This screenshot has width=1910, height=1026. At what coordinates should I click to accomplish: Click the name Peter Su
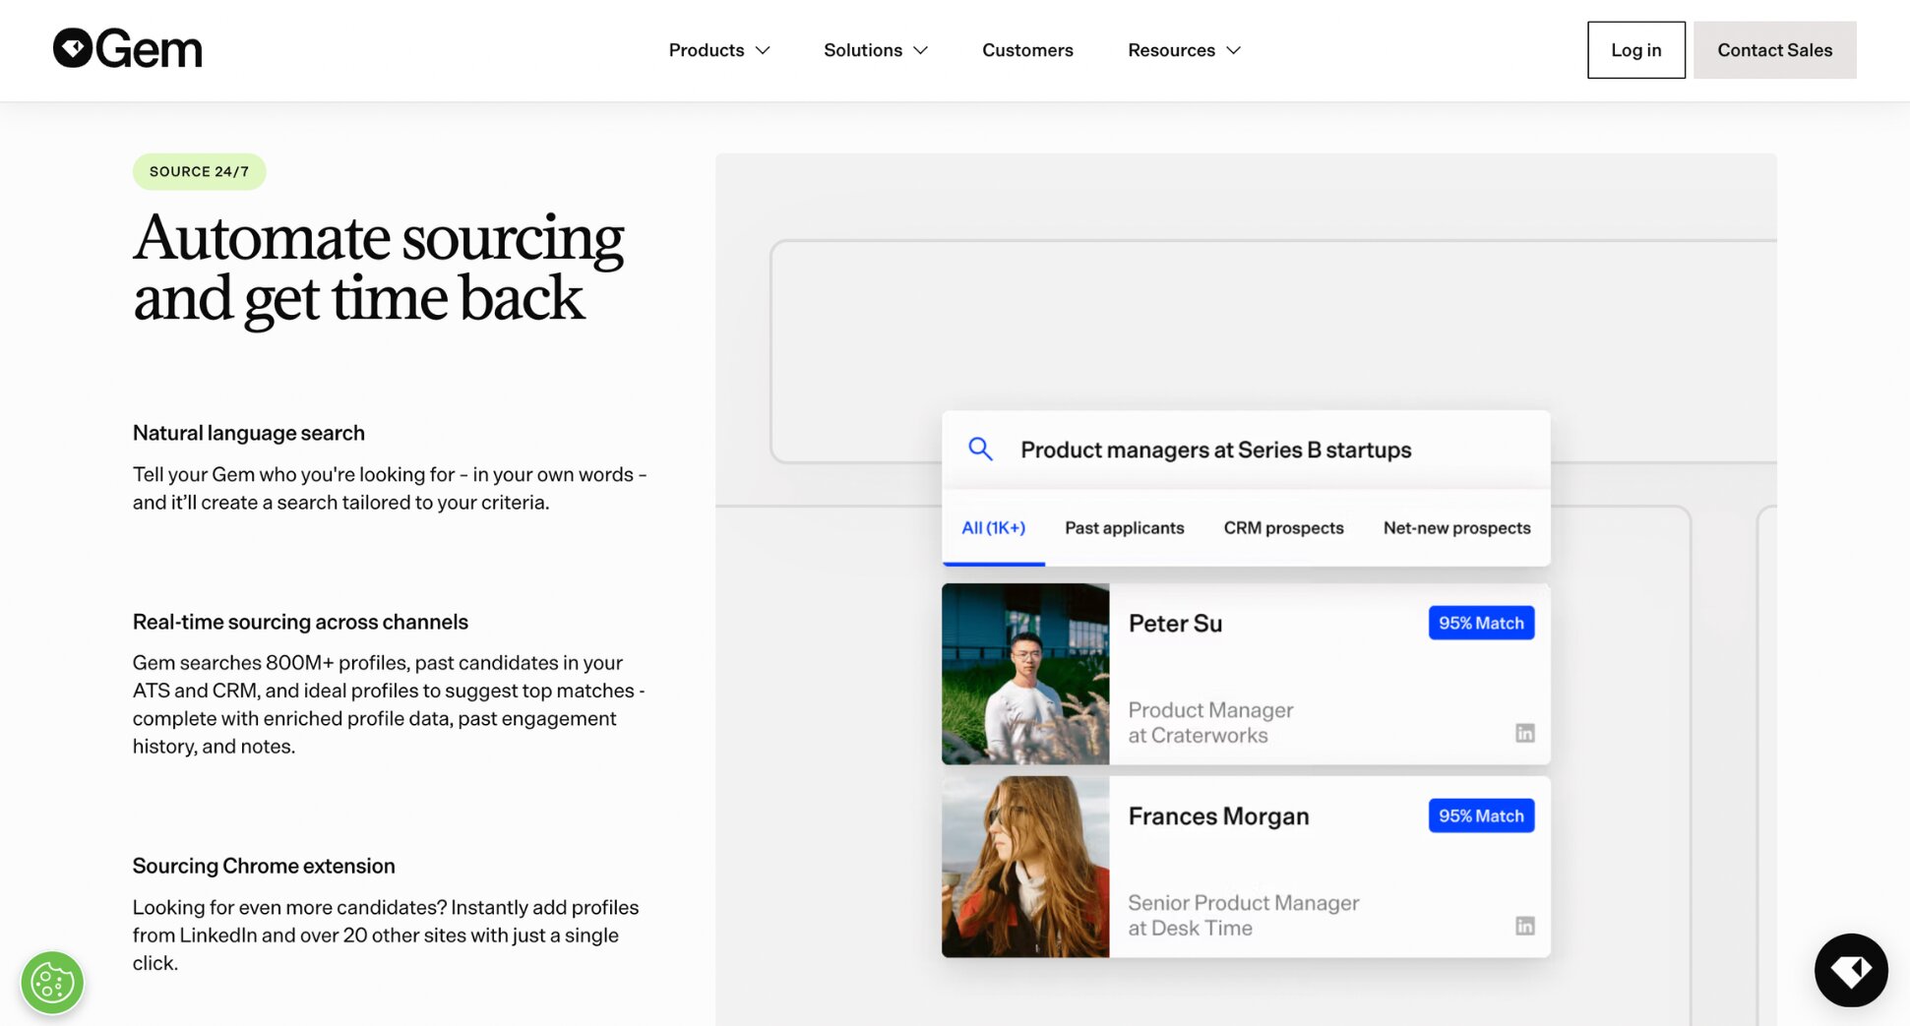(x=1175, y=624)
